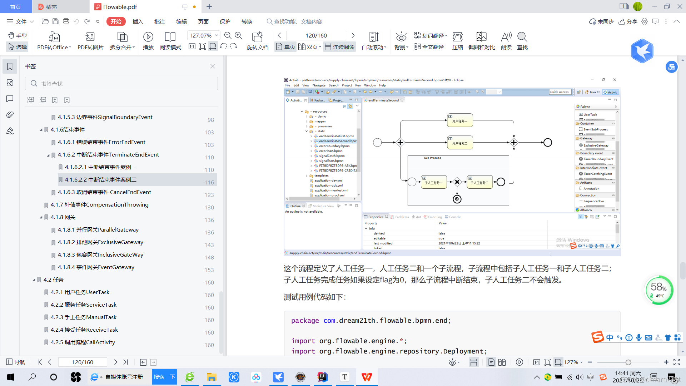The height and width of the screenshot is (386, 686).
Task: Open the thumbnails panel in the sidebar
Action: pyautogui.click(x=10, y=83)
